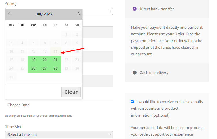Pick July 19 in the calendar

(33, 60)
